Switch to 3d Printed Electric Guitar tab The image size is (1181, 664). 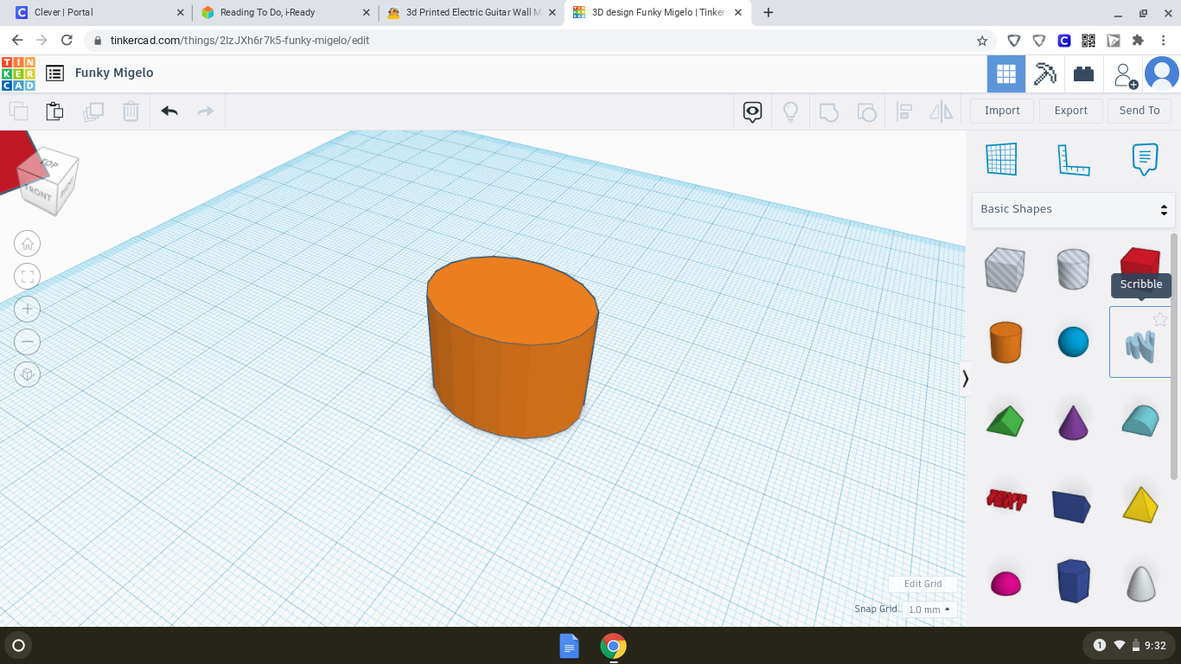coord(472,13)
